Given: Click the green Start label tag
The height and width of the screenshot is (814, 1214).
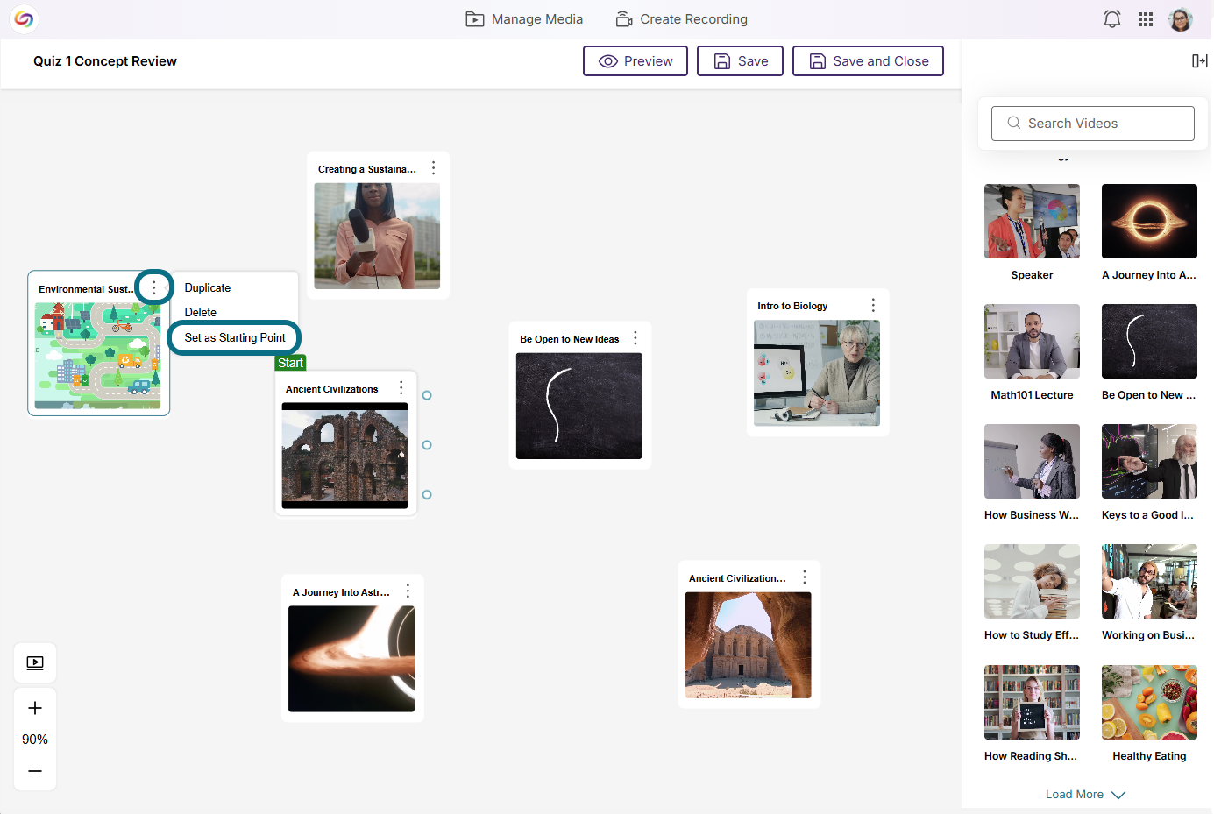Looking at the screenshot, I should [x=290, y=363].
